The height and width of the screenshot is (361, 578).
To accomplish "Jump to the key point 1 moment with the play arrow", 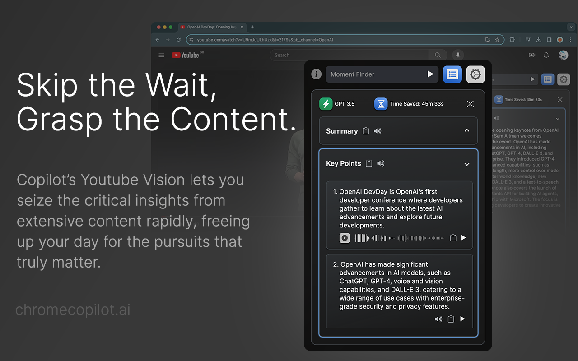I will (x=464, y=238).
